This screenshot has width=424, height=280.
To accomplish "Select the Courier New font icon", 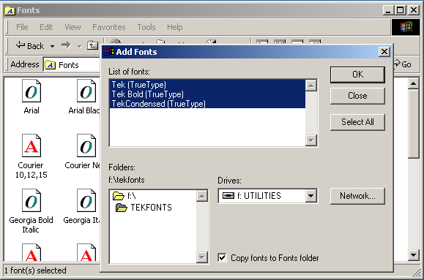I will coord(86,145).
